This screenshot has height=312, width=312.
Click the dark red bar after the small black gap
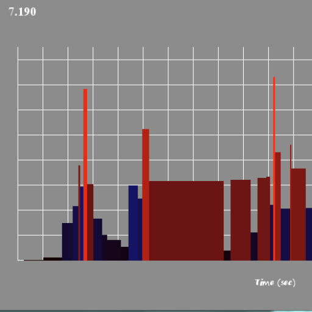click(x=241, y=220)
